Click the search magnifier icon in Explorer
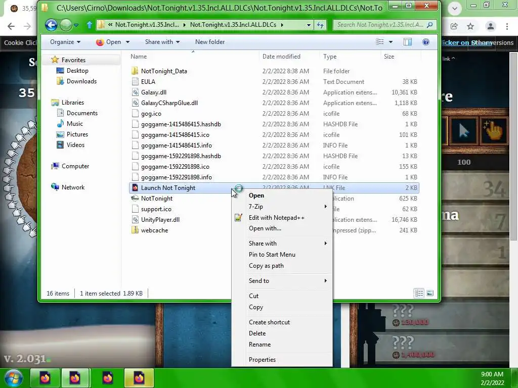Screen dimensions: 518x388 [430, 25]
